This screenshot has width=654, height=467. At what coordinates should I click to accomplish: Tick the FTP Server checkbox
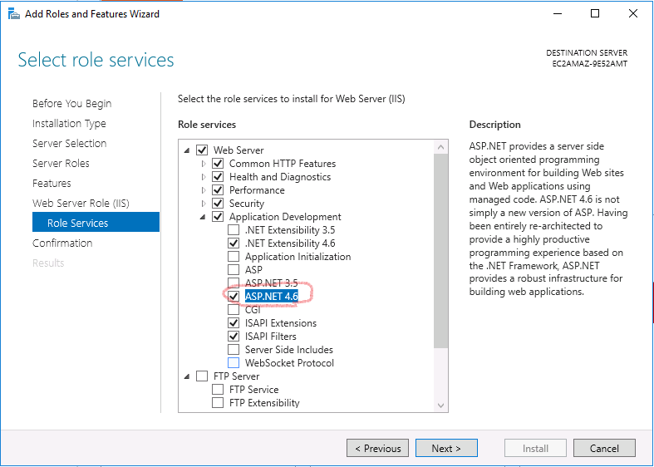click(x=202, y=376)
